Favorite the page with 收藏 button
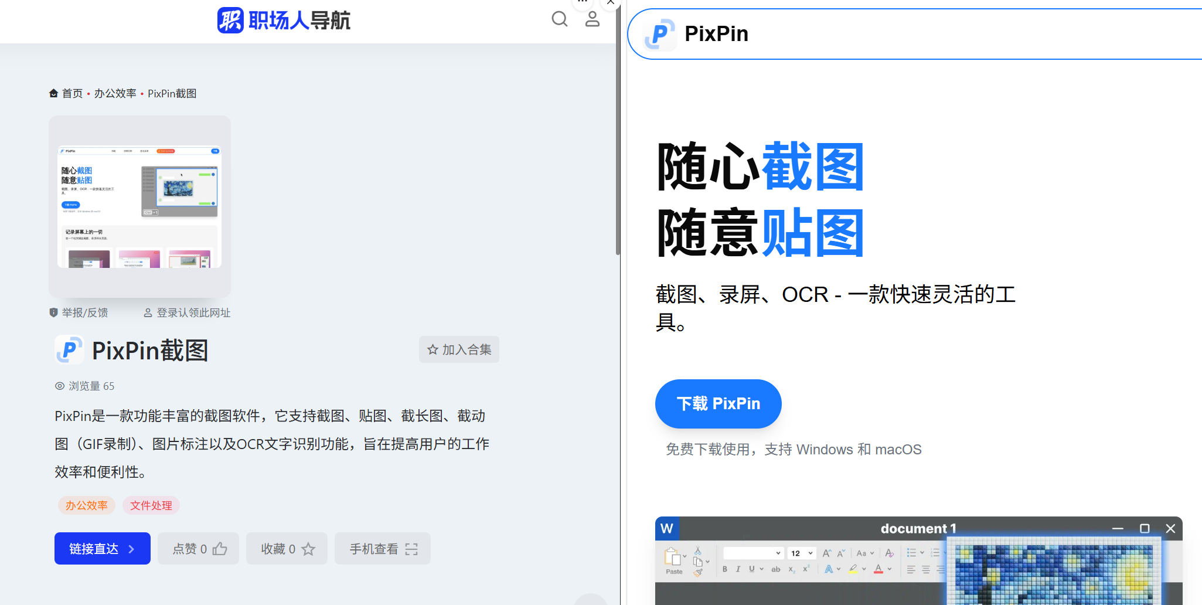The height and width of the screenshot is (605, 1202). [287, 549]
